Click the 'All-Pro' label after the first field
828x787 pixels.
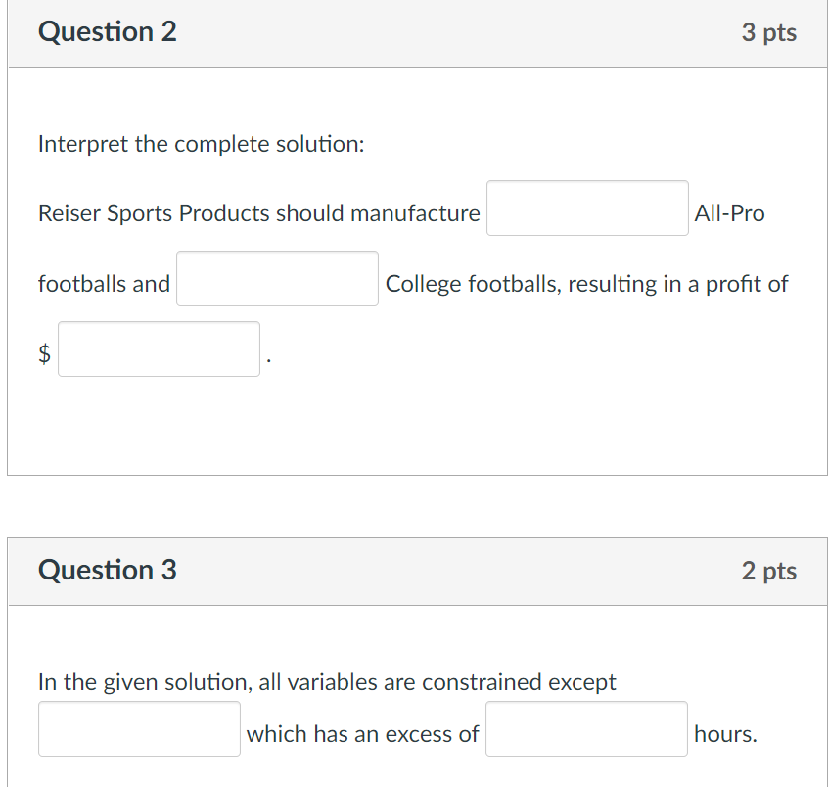tap(729, 213)
